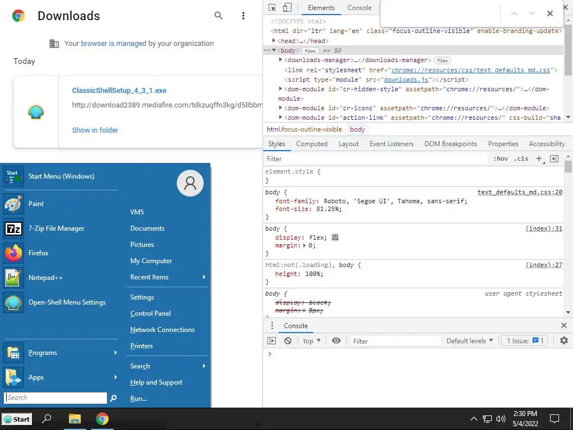Click the Start menu search magnifier icon
Image resolution: width=573 pixels, height=430 pixels.
point(113,398)
